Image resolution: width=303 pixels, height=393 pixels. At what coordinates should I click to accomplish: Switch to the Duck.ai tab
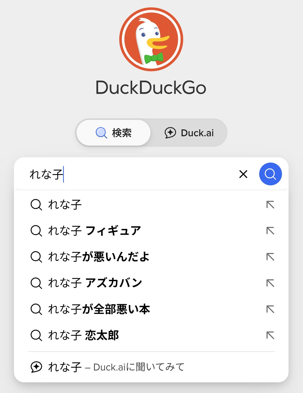pos(189,133)
